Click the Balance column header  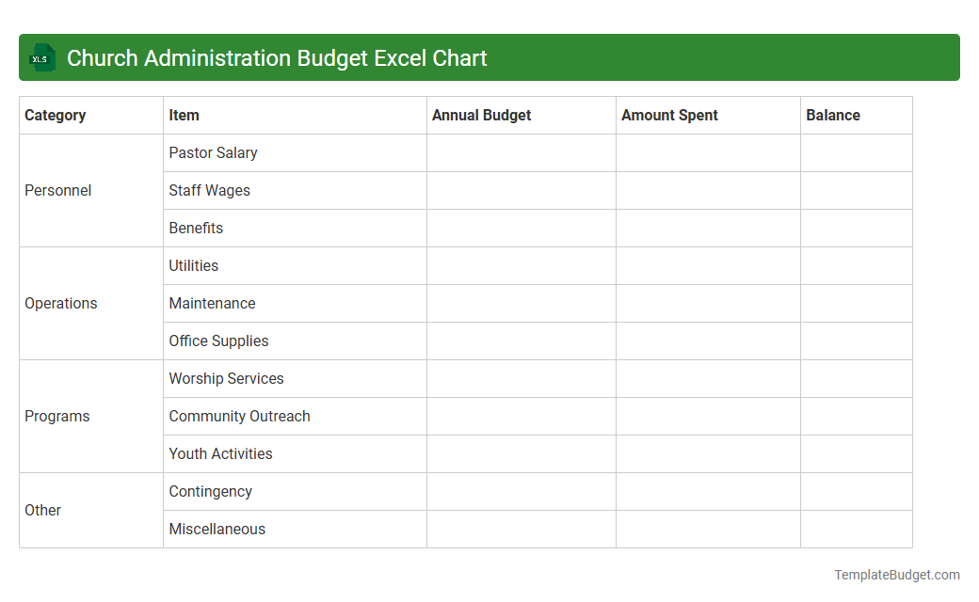tap(833, 115)
